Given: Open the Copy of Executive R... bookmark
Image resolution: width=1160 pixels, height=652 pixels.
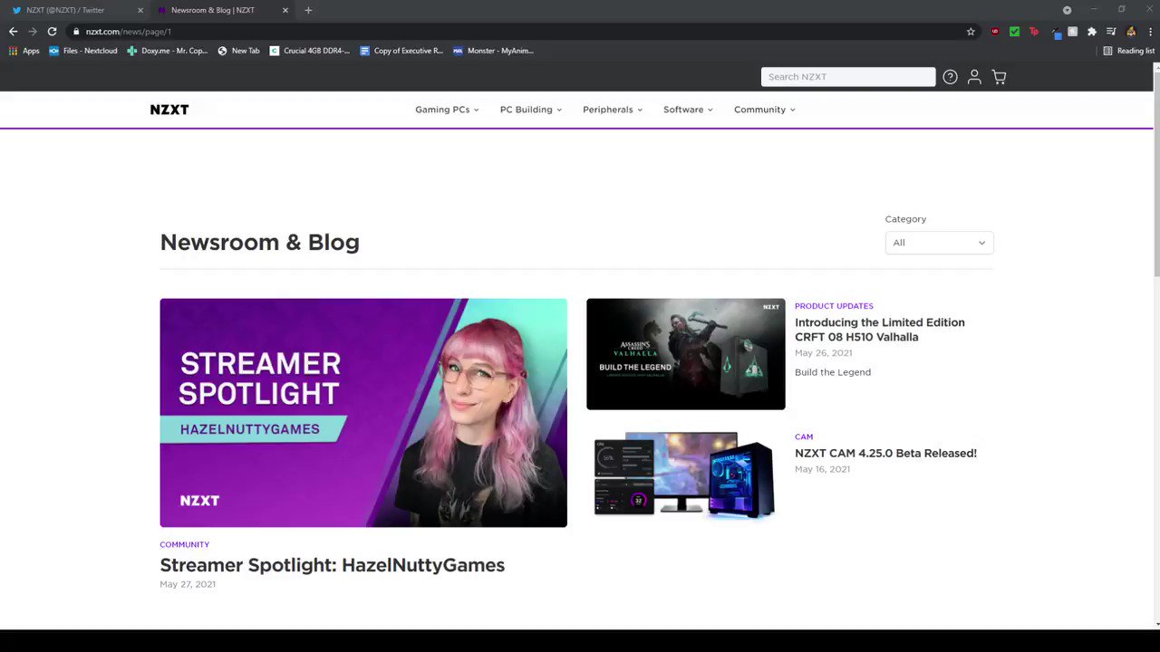Looking at the screenshot, I should pyautogui.click(x=401, y=51).
